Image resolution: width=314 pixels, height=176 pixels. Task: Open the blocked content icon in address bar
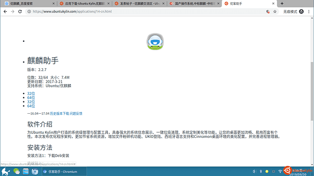tap(268, 12)
